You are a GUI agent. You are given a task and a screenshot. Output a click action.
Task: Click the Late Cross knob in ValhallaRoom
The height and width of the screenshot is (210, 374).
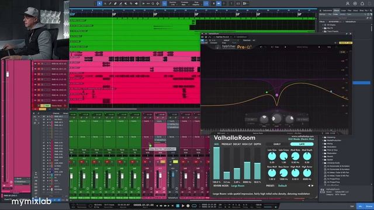(x=283, y=156)
